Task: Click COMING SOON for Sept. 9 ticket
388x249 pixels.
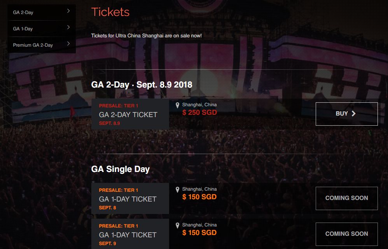Action: pyautogui.click(x=346, y=234)
